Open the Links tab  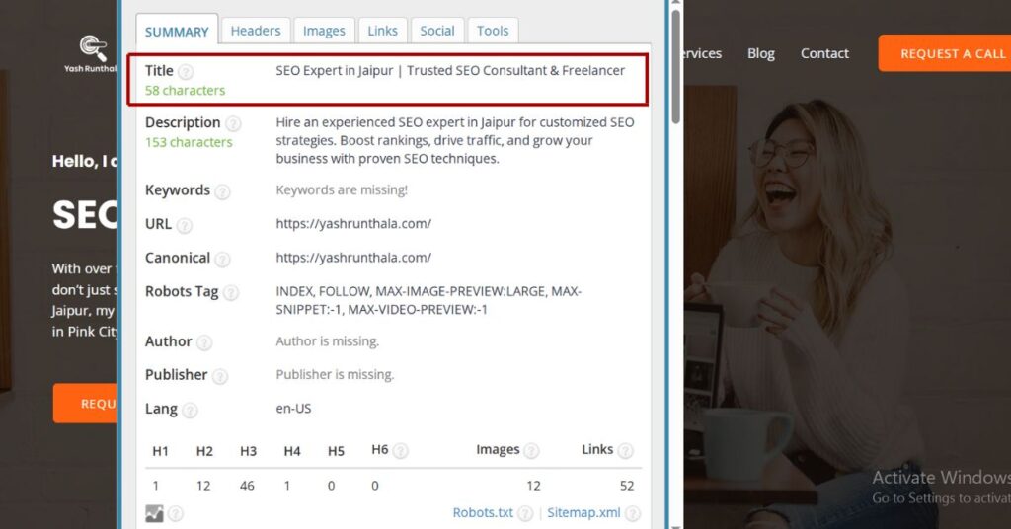coord(382,31)
